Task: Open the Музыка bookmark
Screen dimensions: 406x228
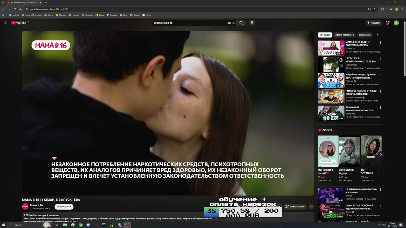Action: coord(112,15)
